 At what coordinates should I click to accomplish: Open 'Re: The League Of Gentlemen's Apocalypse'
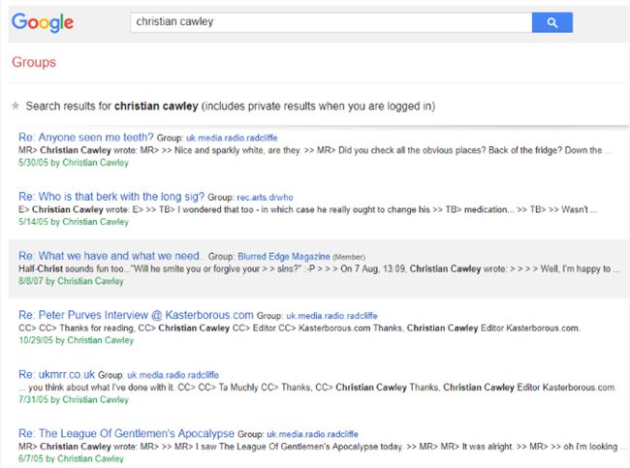coord(124,432)
